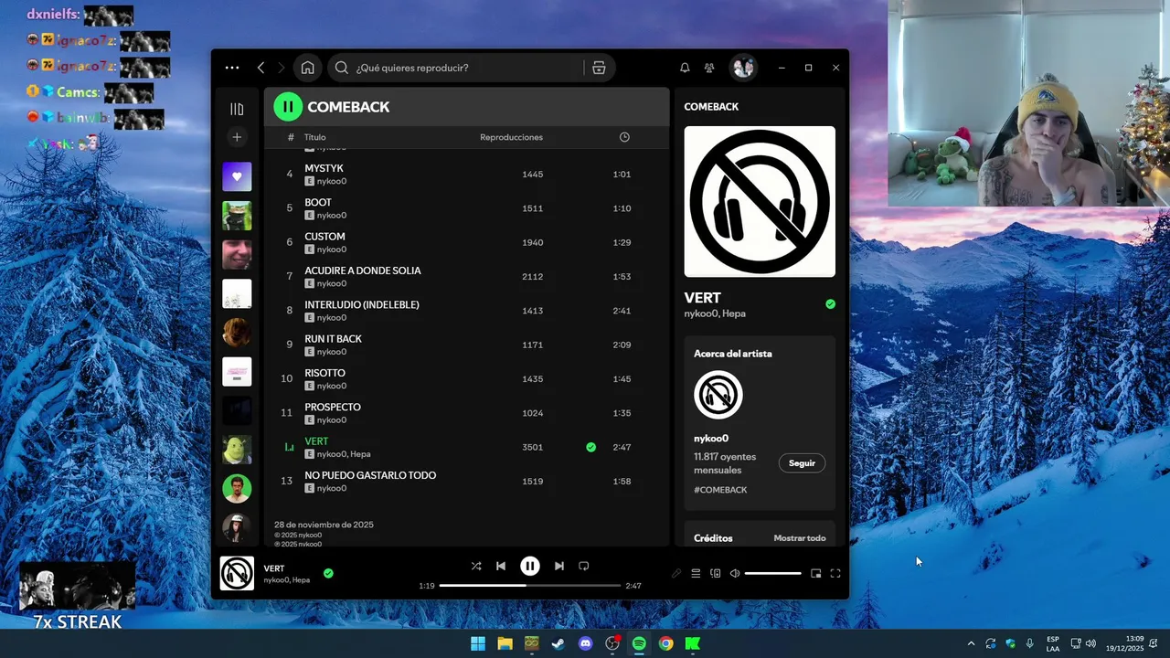This screenshot has height=658, width=1170.
Task: Toggle shuffle in the player bar
Action: point(476,566)
